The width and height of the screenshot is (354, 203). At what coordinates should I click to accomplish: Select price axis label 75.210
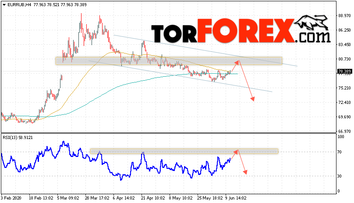pos(344,88)
